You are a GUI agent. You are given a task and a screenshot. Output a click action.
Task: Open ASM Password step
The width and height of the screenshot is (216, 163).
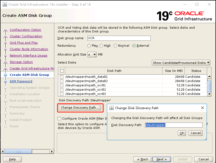[21, 81]
